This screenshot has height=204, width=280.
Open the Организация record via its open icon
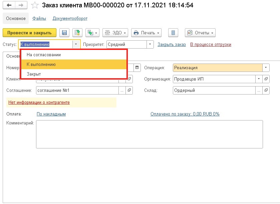coord(266,79)
